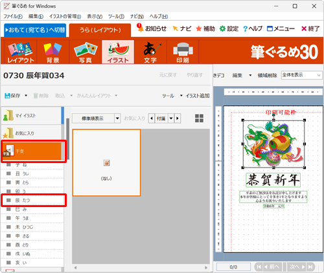Image resolution: width=324 pixels, height=273 pixels.
Task: Expand the ツール dropdown arrow
Action: pyautogui.click(x=181, y=96)
